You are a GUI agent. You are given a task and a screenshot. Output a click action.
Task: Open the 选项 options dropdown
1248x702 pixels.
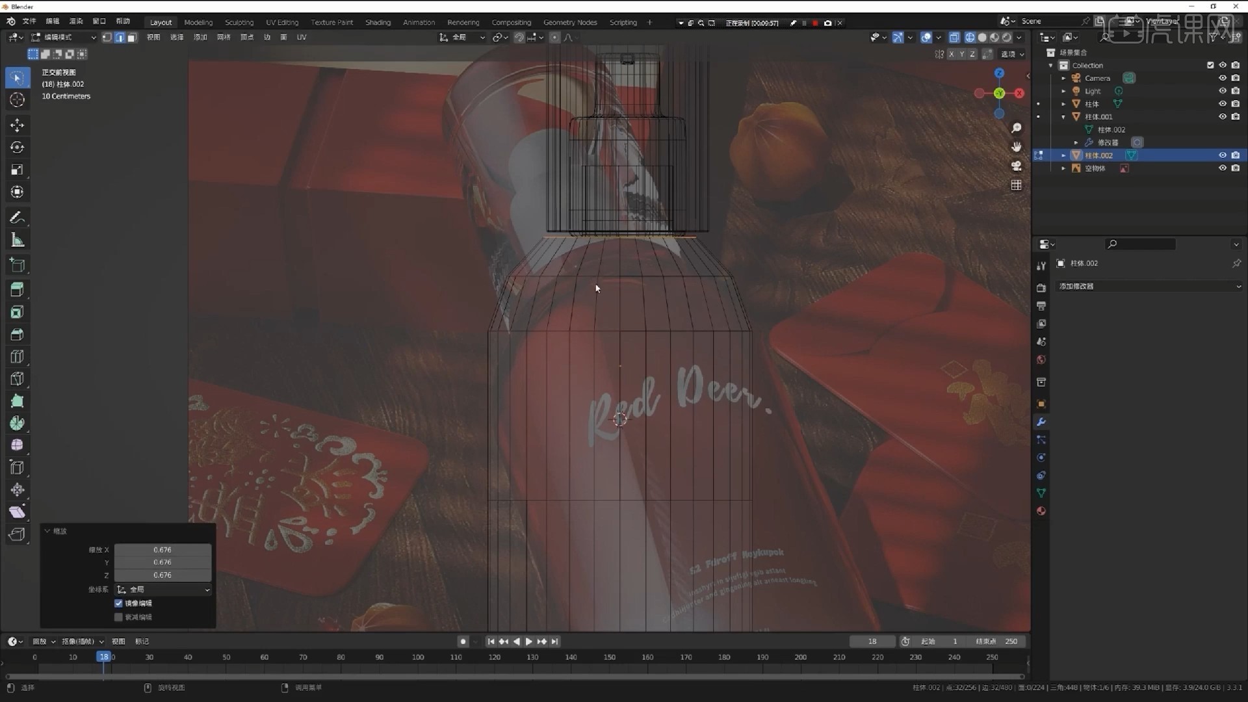[x=1012, y=54]
